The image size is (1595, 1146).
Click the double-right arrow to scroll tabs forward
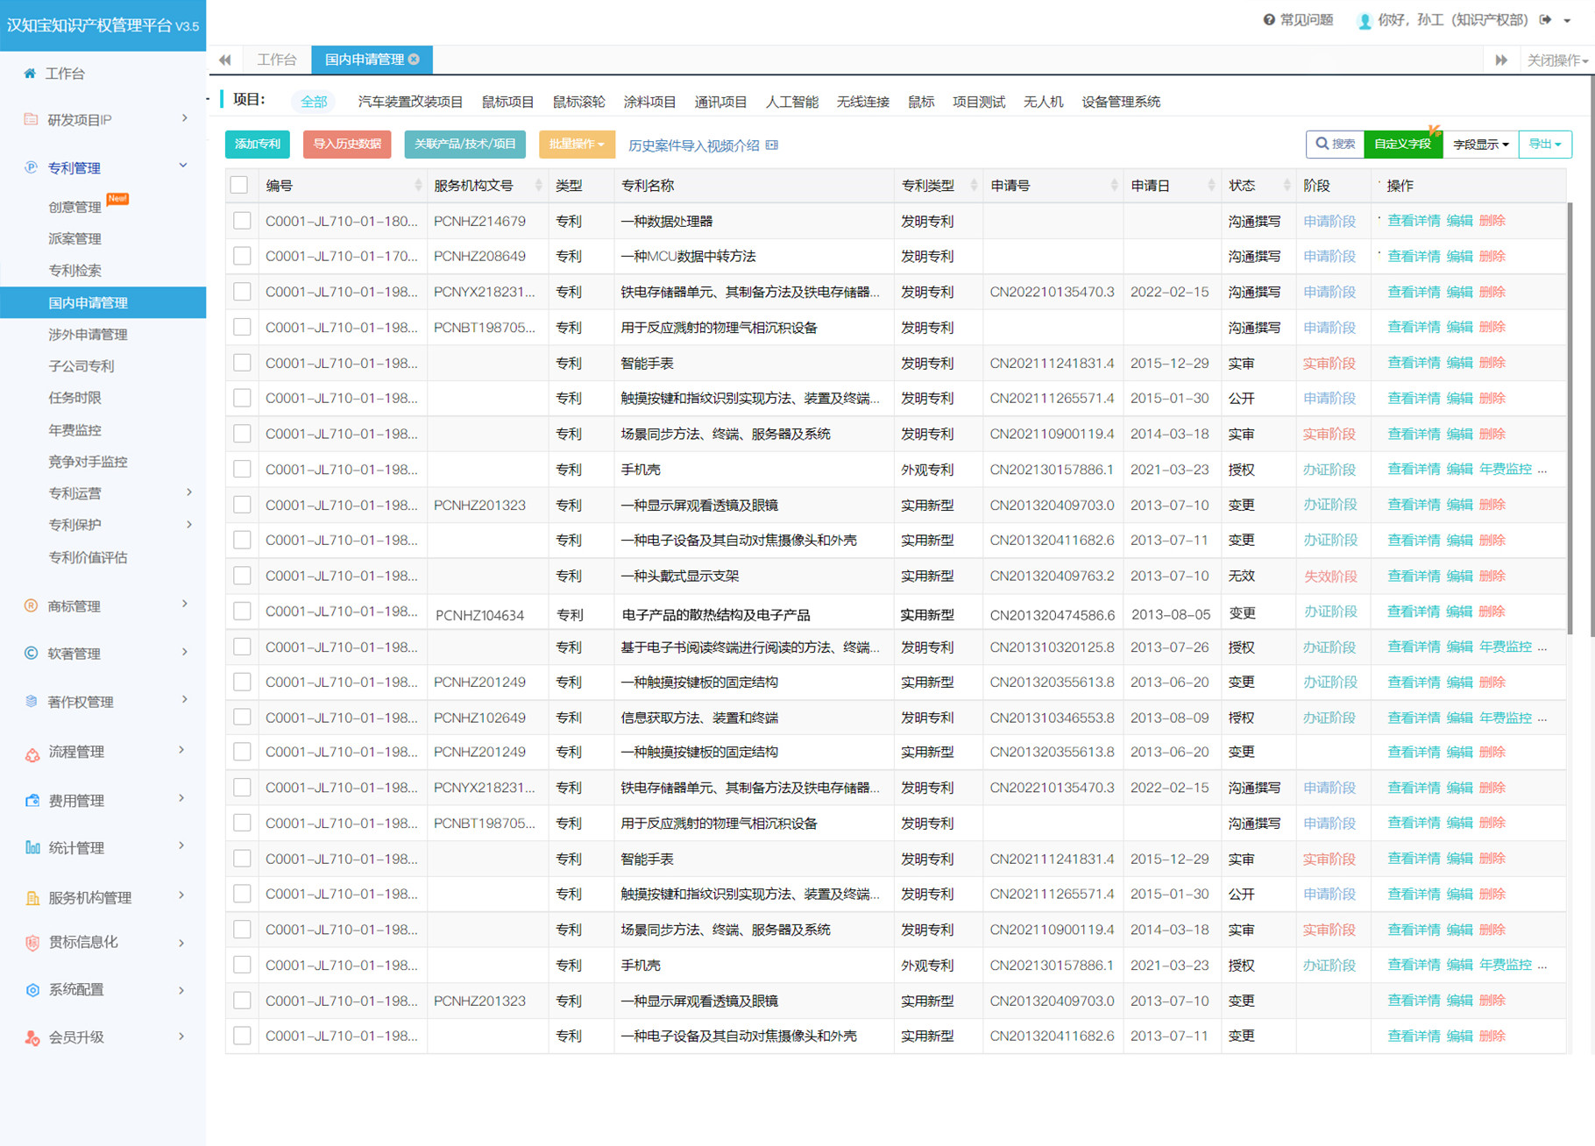point(1500,60)
